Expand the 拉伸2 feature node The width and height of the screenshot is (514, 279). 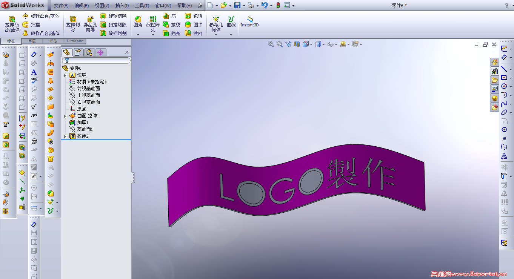pos(65,136)
